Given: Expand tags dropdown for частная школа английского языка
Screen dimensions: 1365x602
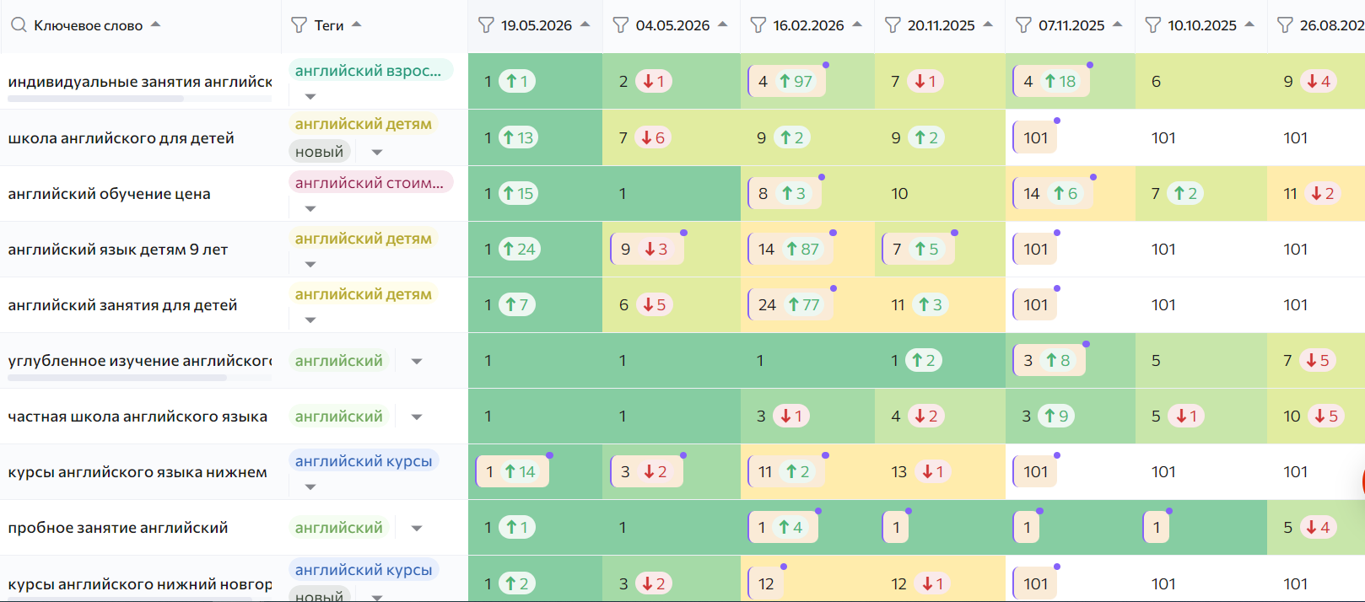Looking at the screenshot, I should coord(417,417).
